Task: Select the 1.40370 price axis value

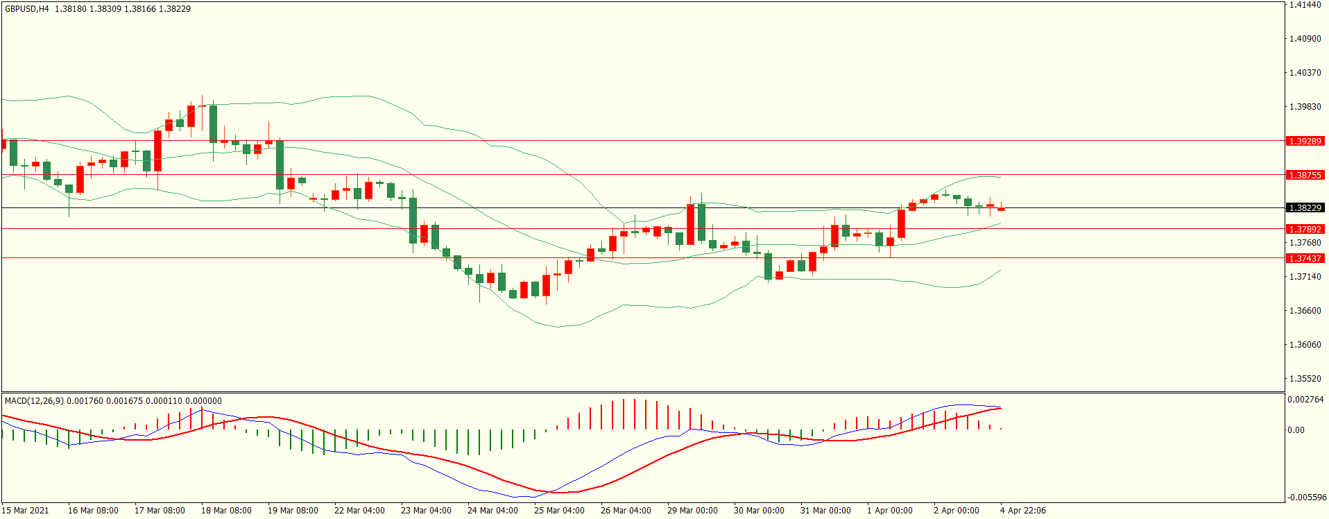Action: point(1305,73)
